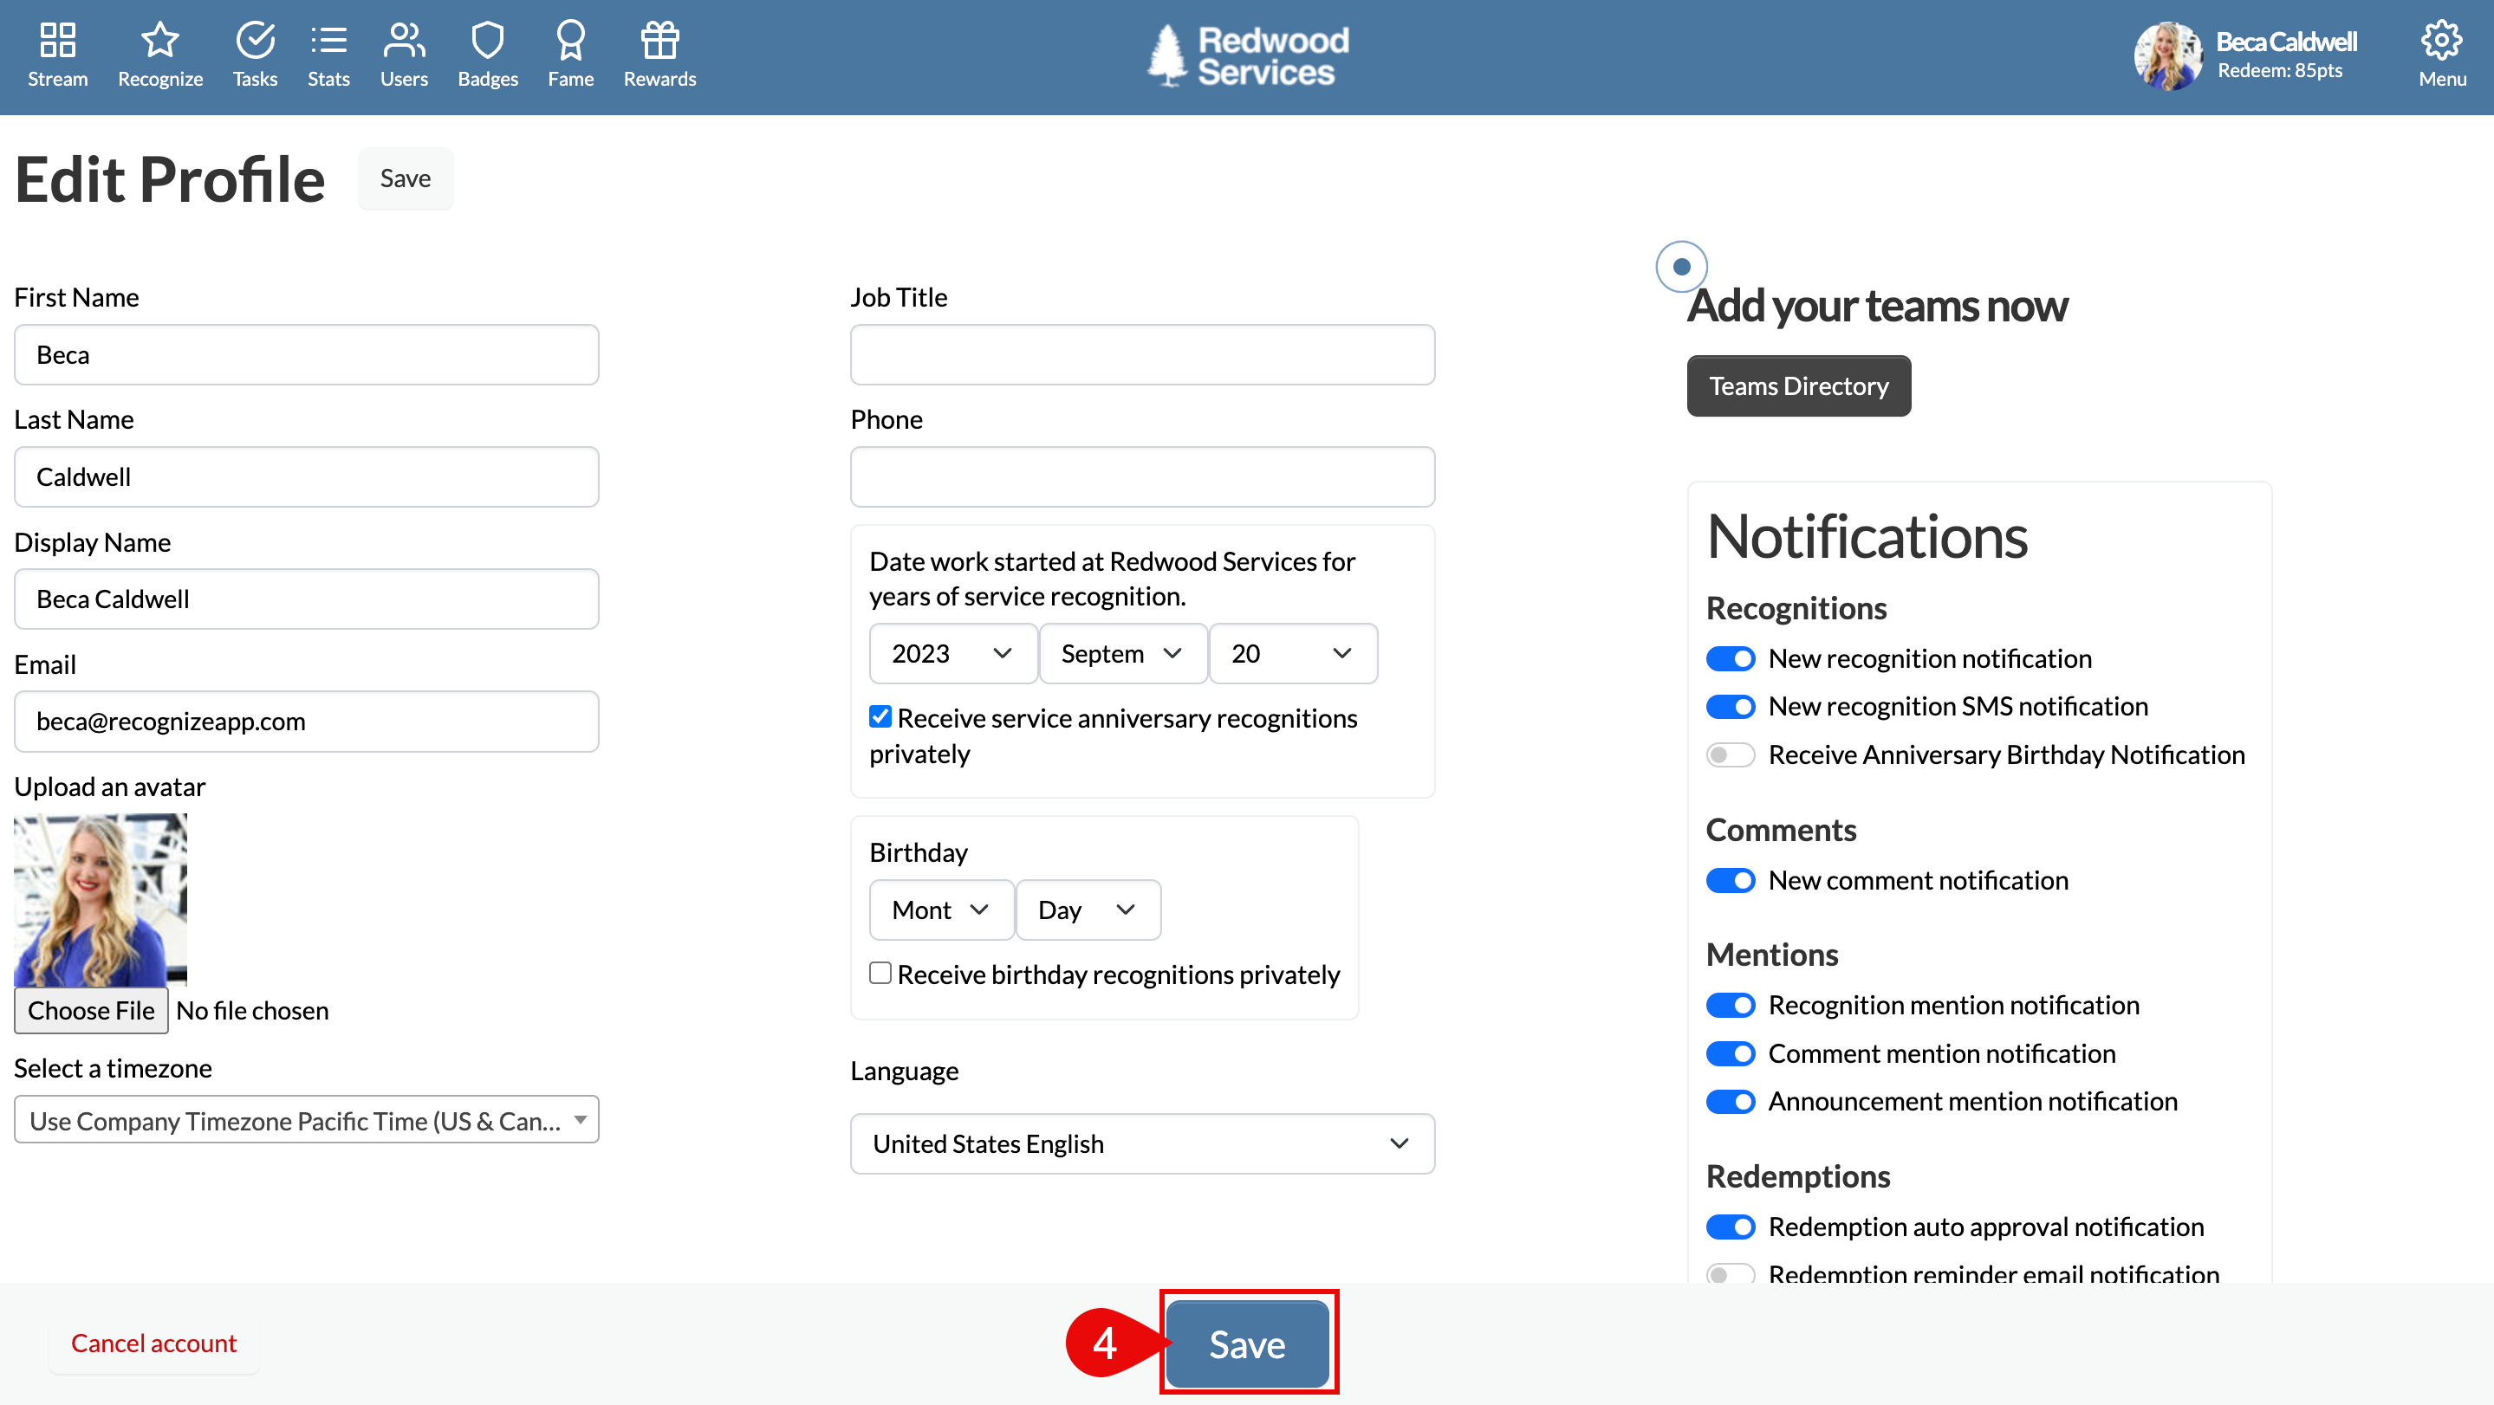Image resolution: width=2494 pixels, height=1405 pixels.
Task: Toggle Recognition mention notification switch
Action: point(1731,1006)
